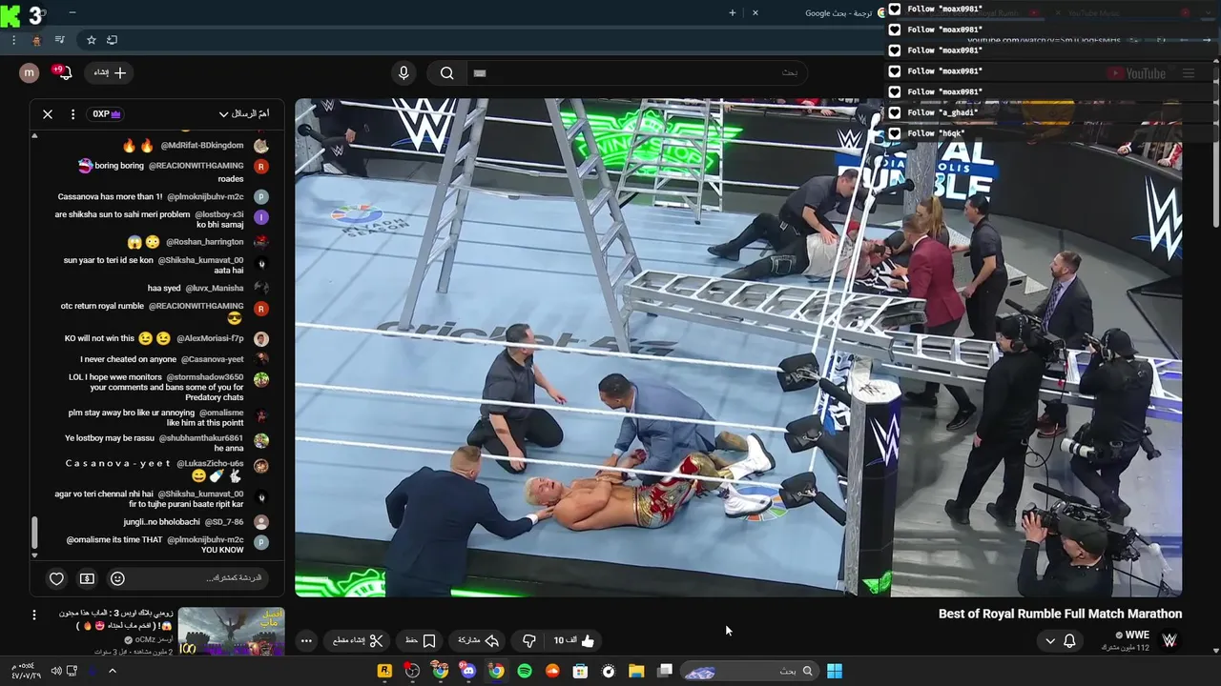The width and height of the screenshot is (1221, 686).
Task: Open Windows Start button
Action: point(835,671)
